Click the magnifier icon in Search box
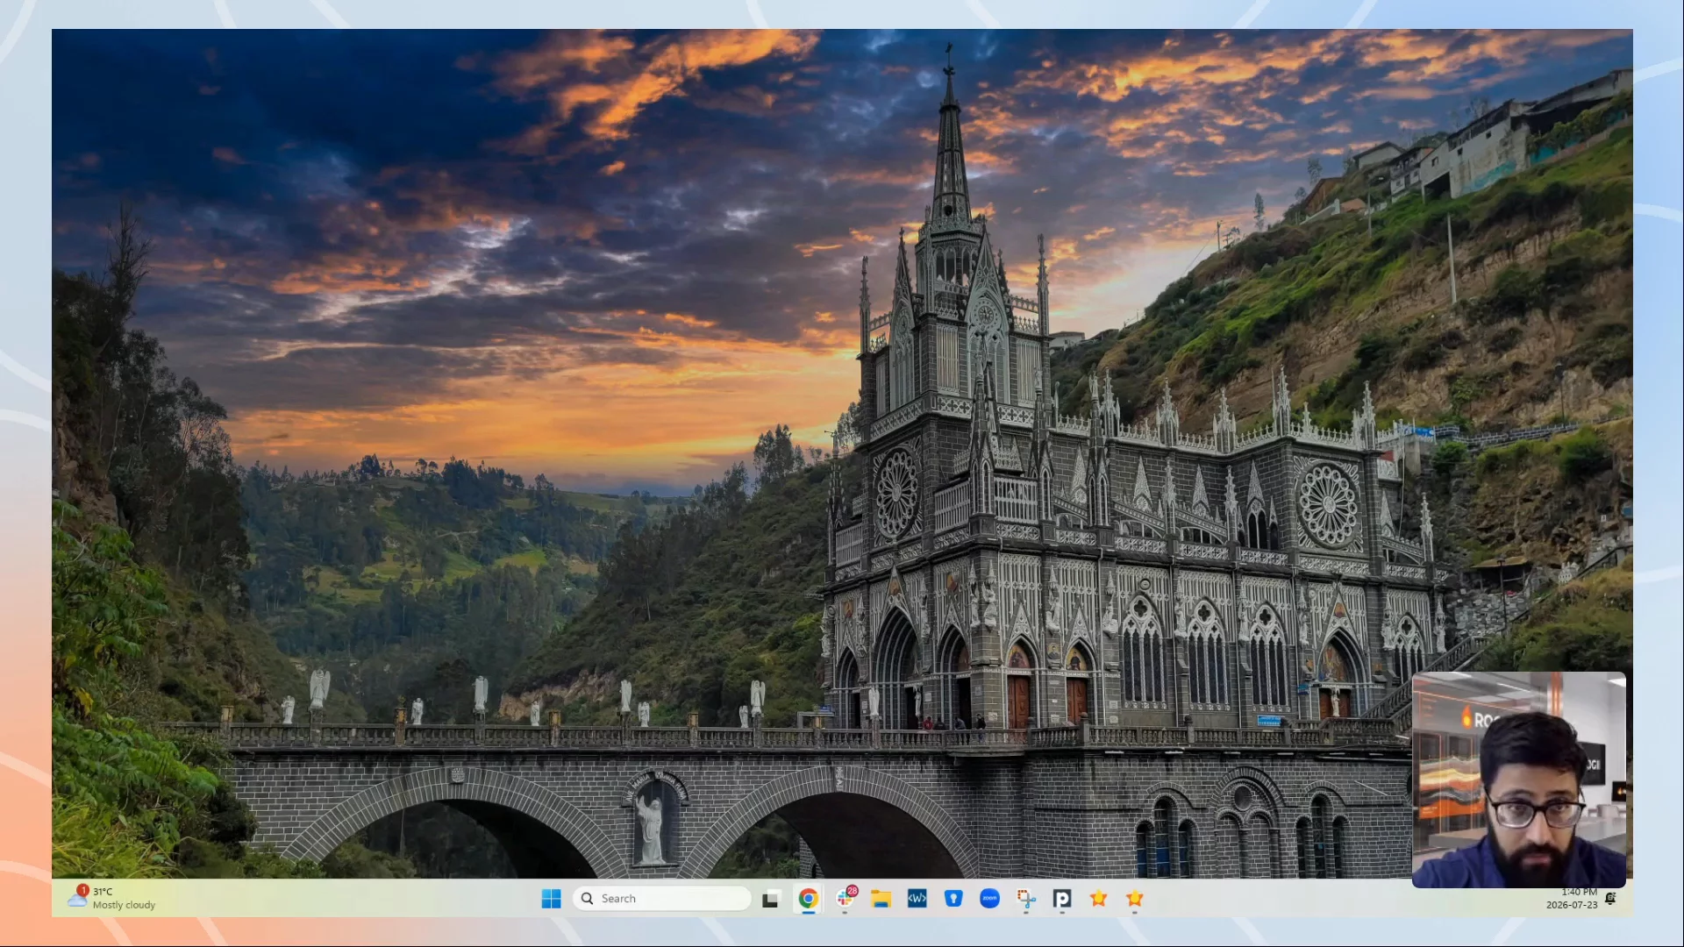Viewport: 1684px width, 947px height. coord(587,899)
